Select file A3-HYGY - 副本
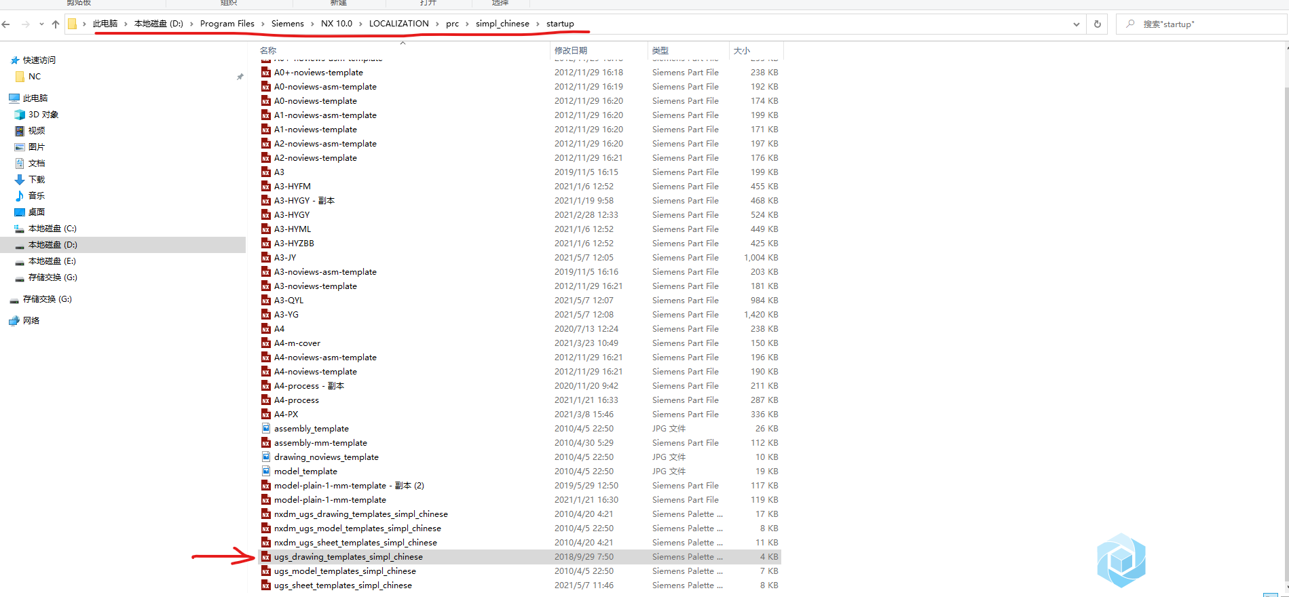This screenshot has width=1289, height=597. click(x=304, y=201)
